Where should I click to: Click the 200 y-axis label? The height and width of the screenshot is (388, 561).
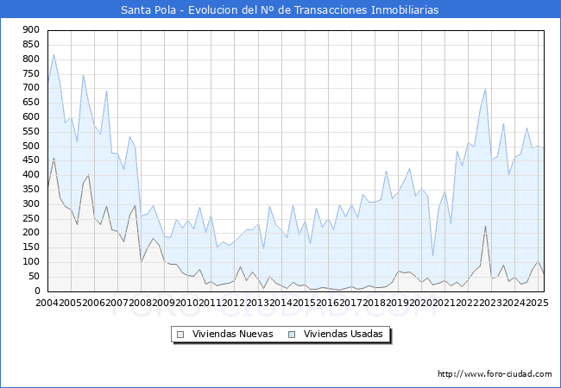point(31,233)
